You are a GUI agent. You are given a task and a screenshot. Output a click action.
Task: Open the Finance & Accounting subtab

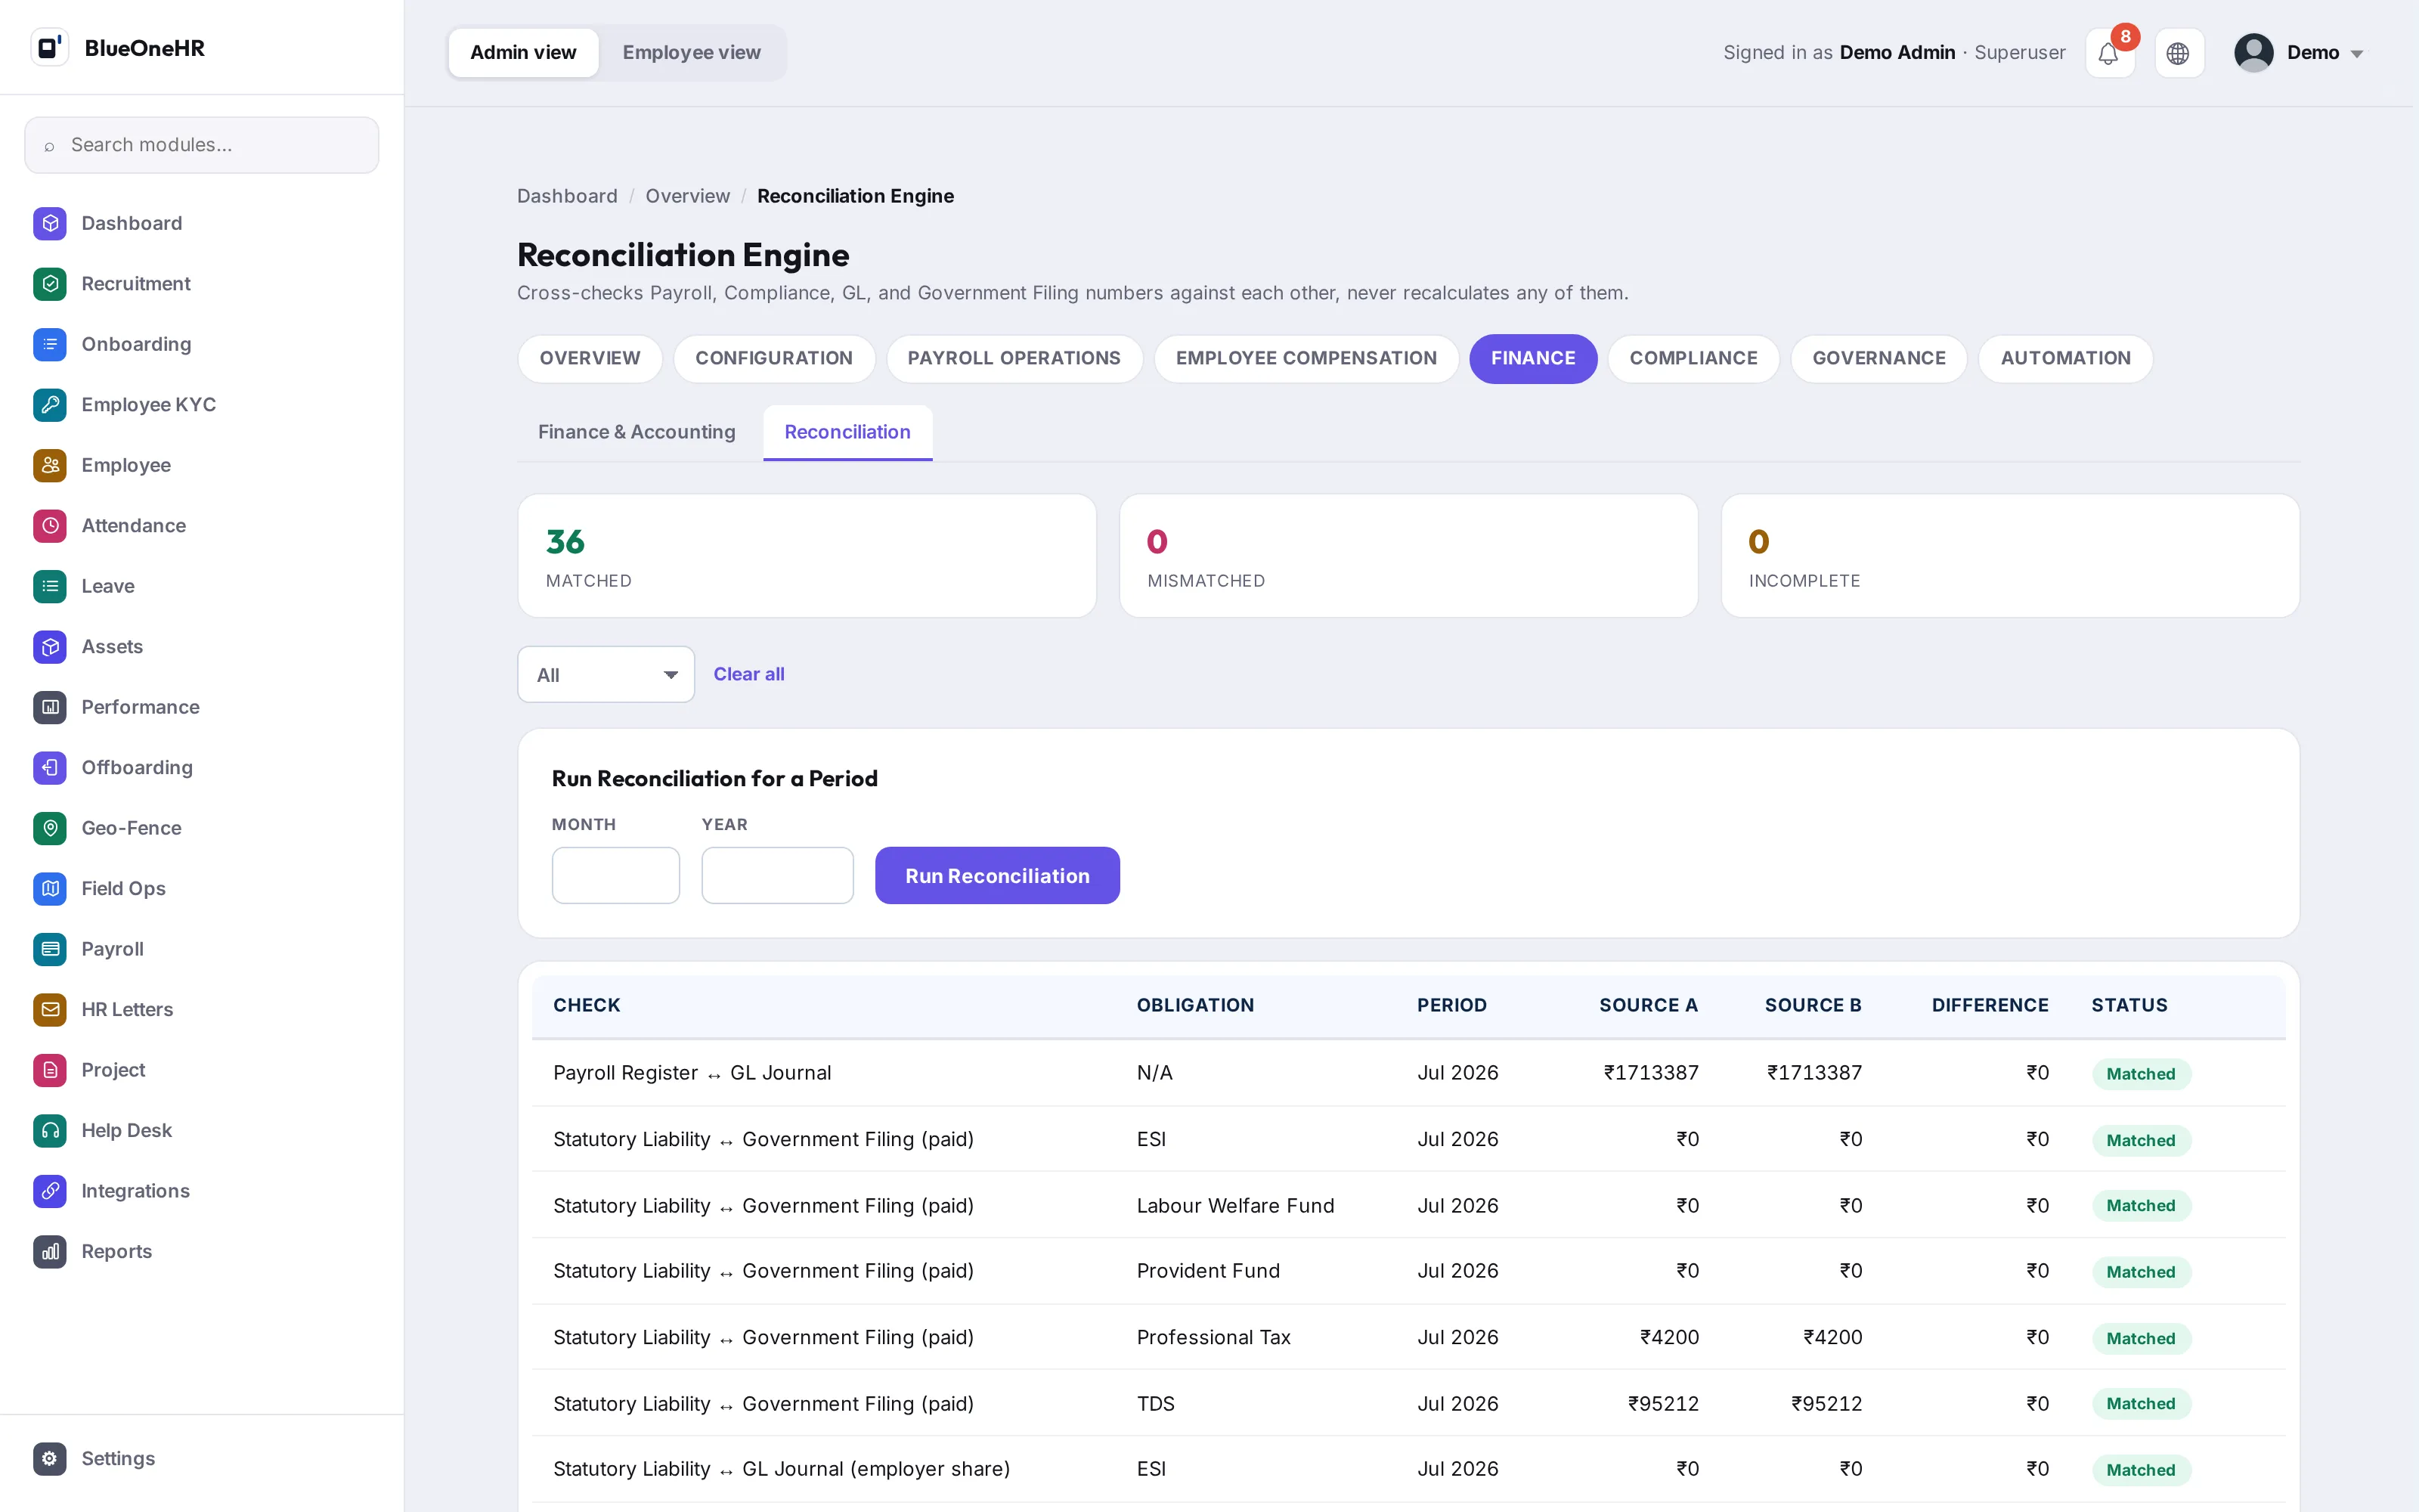tap(636, 432)
